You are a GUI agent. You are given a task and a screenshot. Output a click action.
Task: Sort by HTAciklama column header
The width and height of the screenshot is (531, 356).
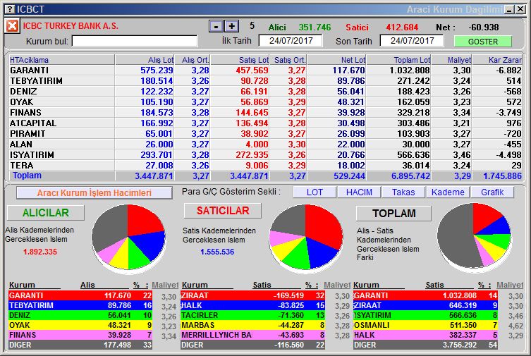[61, 60]
